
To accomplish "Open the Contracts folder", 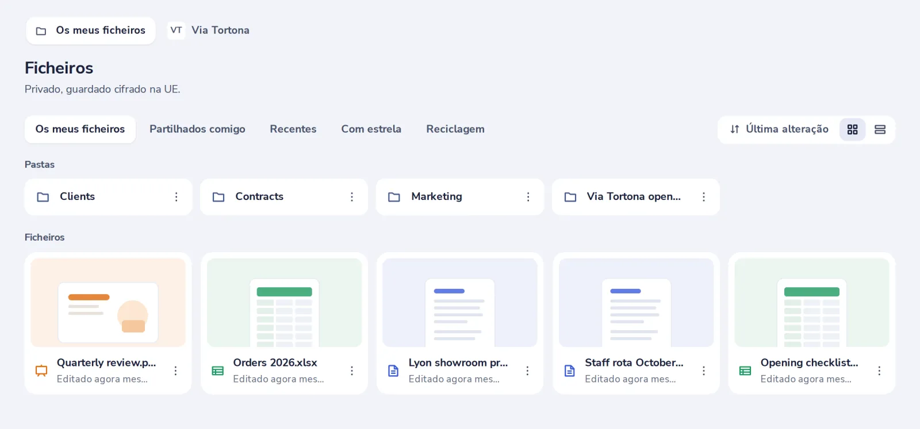I will (284, 197).
